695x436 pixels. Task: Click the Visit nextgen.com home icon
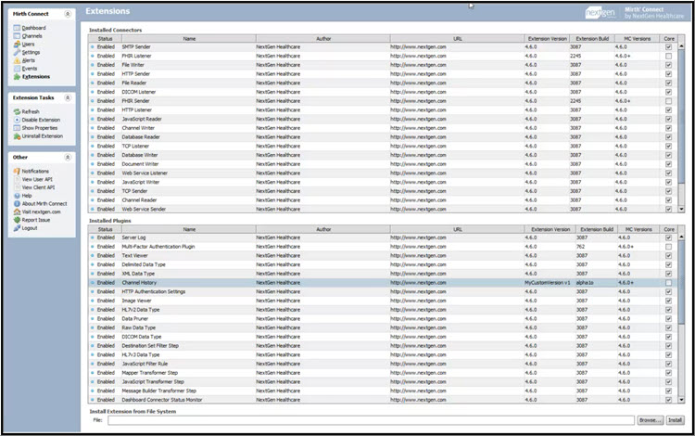point(17,212)
